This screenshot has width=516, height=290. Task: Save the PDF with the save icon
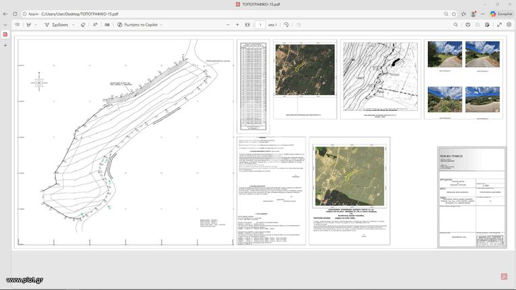click(x=478, y=25)
